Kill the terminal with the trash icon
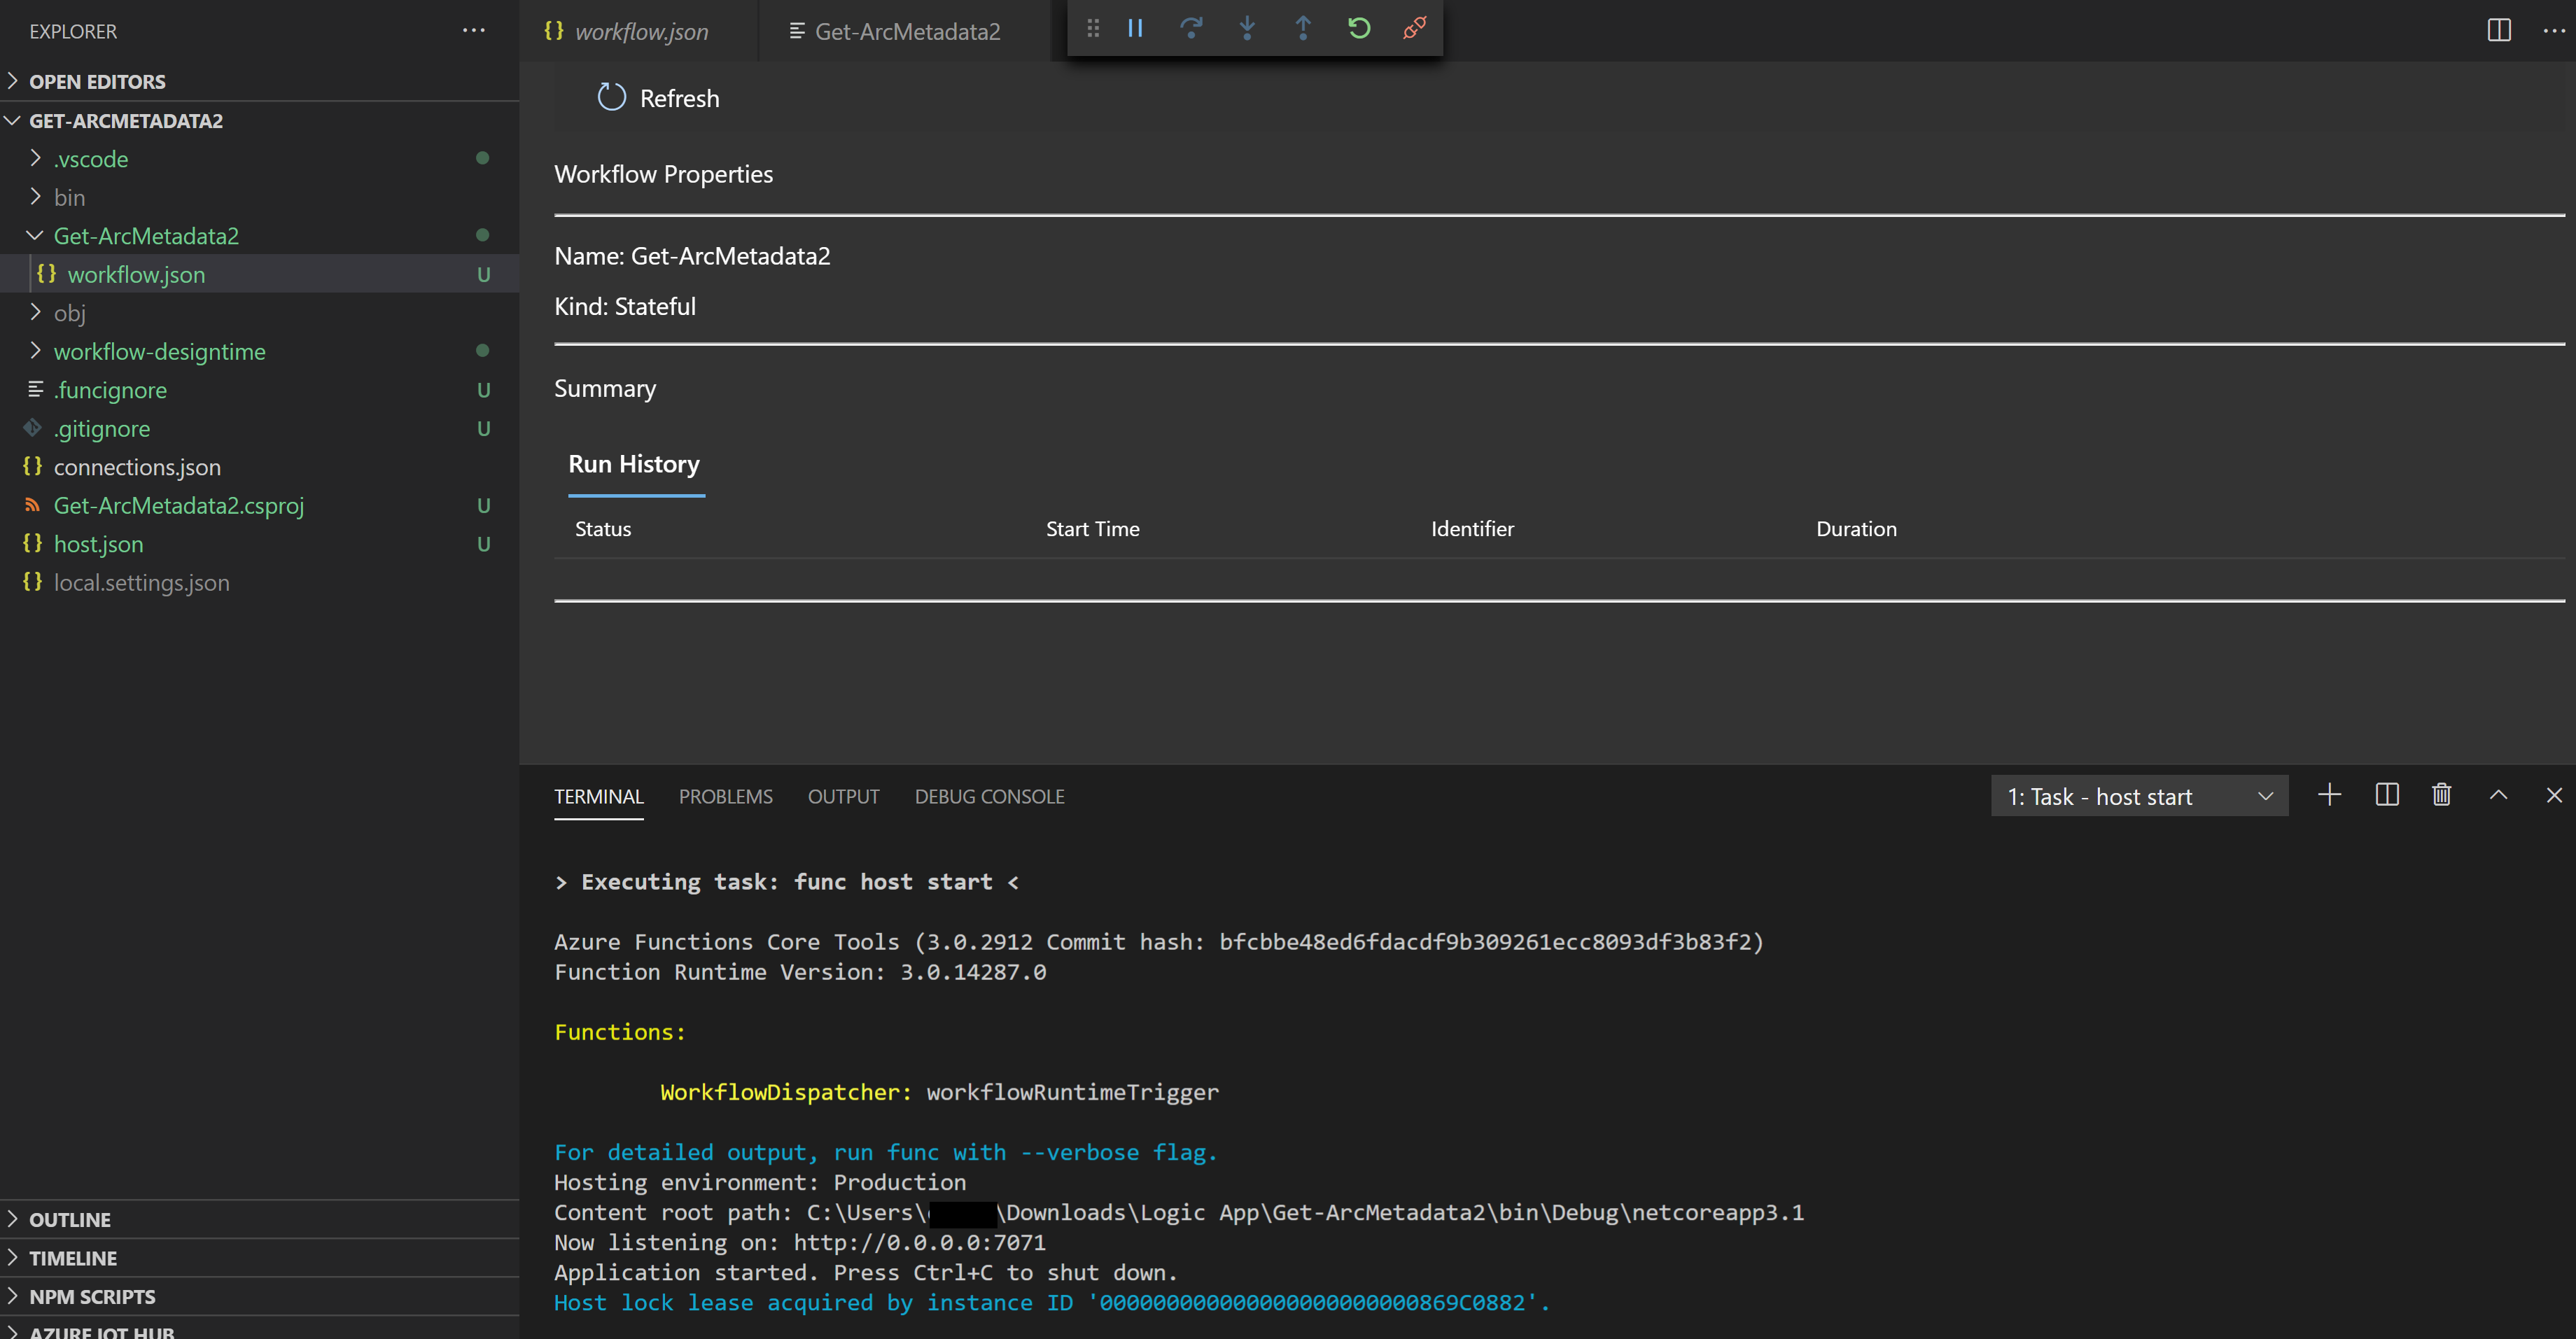 coord(2441,795)
